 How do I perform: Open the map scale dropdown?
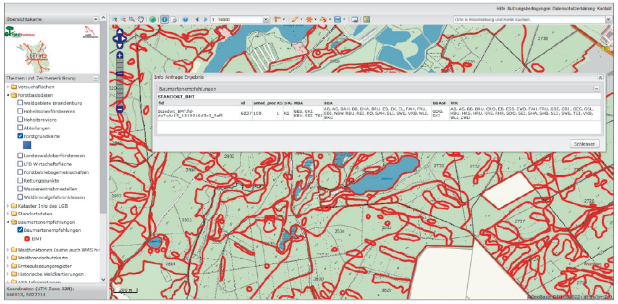click(266, 19)
